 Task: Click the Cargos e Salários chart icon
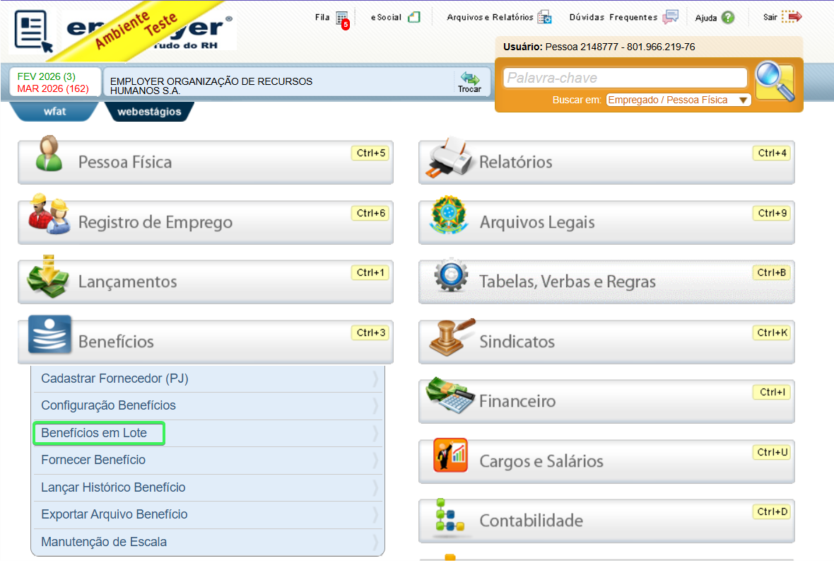click(x=450, y=455)
